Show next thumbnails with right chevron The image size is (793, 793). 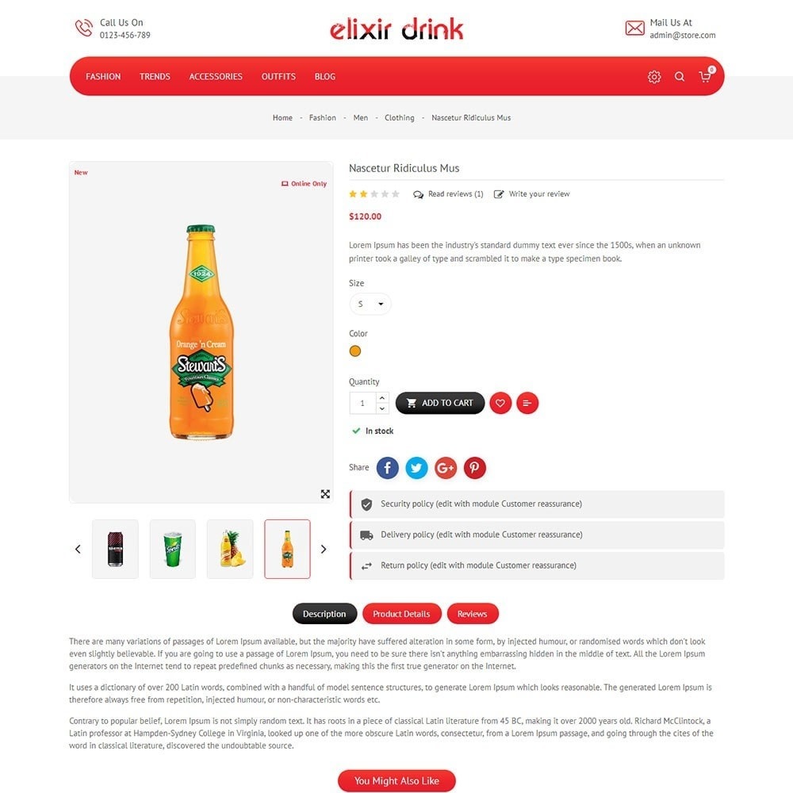[324, 549]
